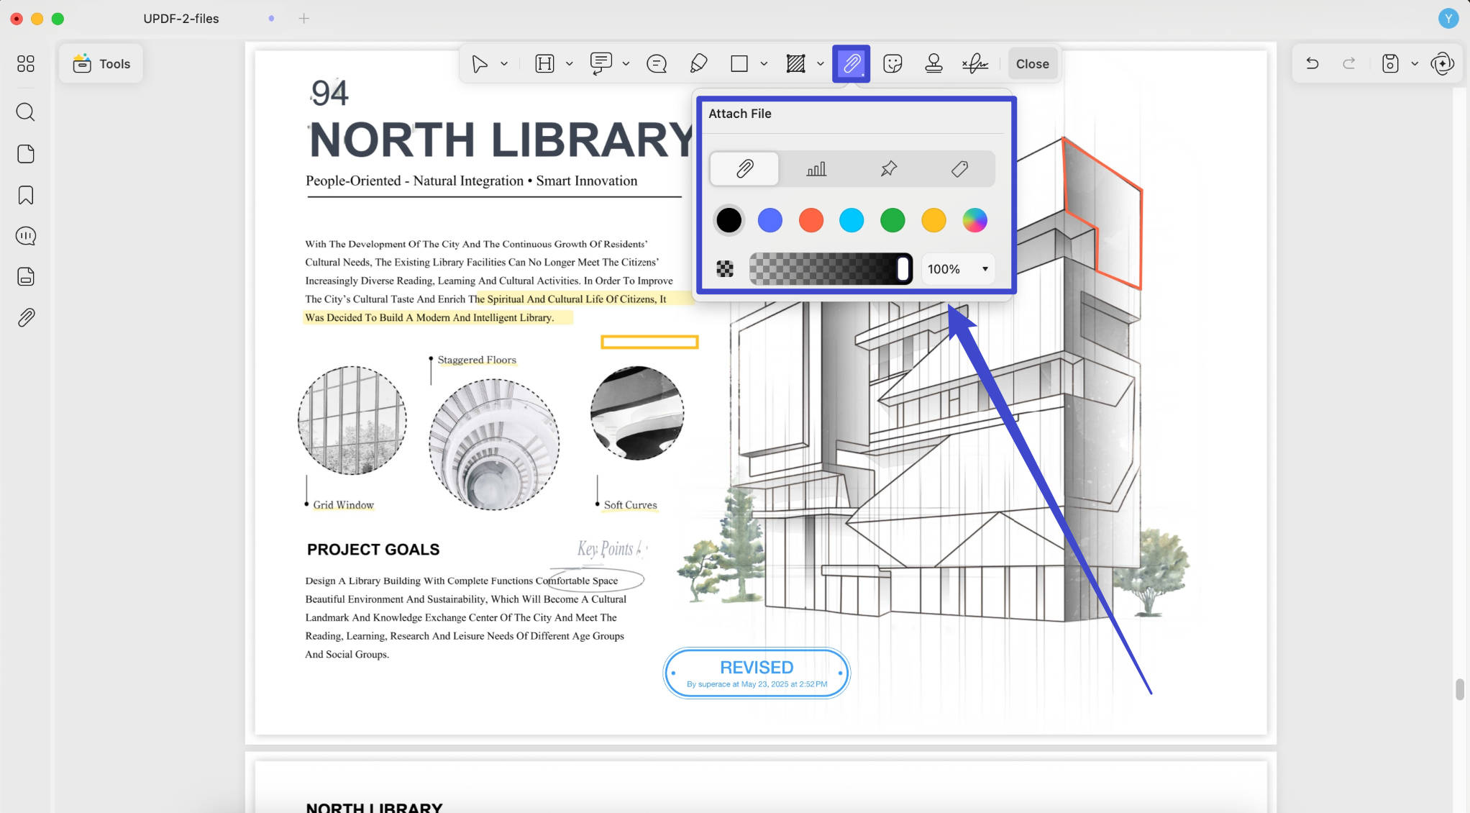Expand the 100% opacity dropdown
Viewport: 1470px width, 813px height.
[x=958, y=269]
